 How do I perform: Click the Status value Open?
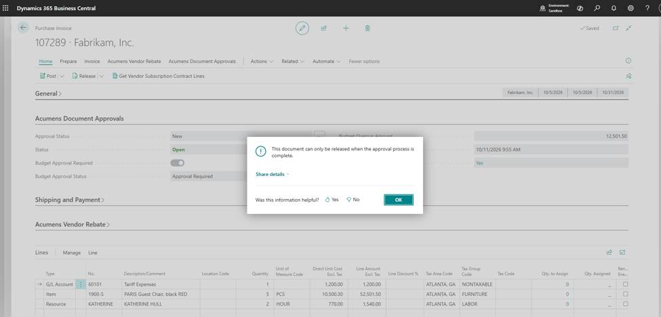[178, 150]
